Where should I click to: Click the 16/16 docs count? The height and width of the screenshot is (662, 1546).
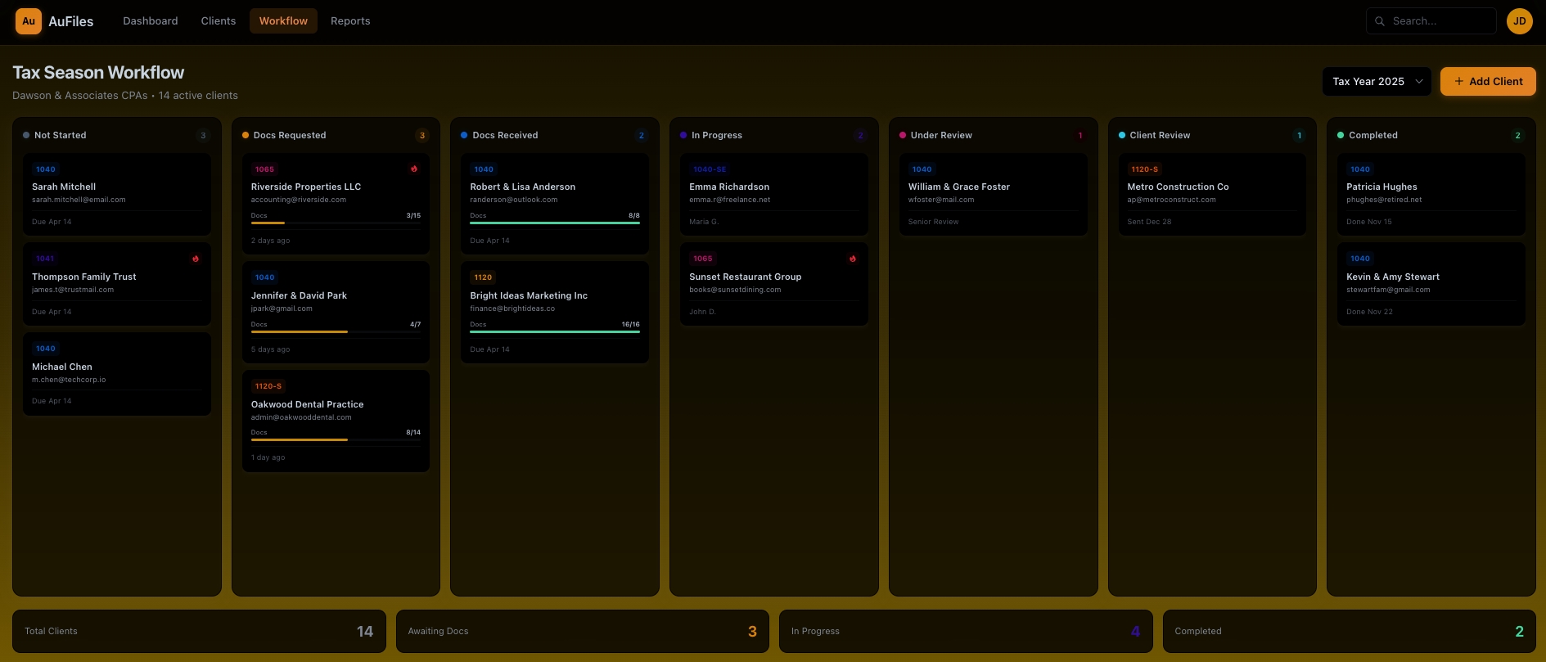click(630, 324)
